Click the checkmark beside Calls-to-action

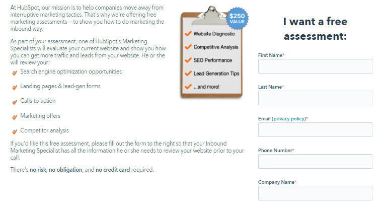[x=15, y=102]
